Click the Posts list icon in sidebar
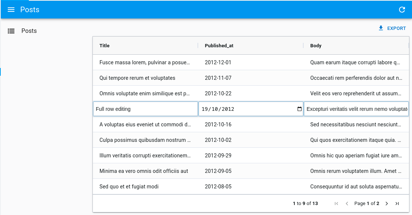This screenshot has height=215, width=412. pos(11,31)
